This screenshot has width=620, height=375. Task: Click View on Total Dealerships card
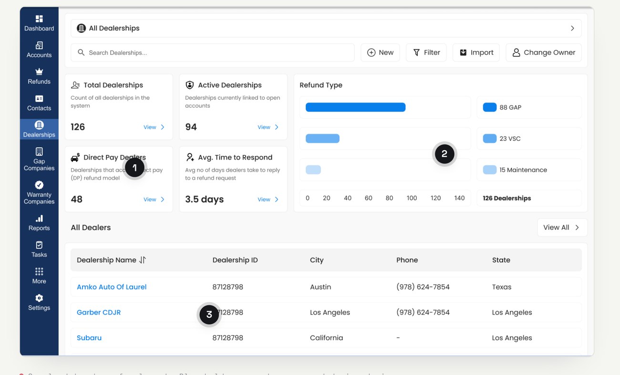pos(154,127)
